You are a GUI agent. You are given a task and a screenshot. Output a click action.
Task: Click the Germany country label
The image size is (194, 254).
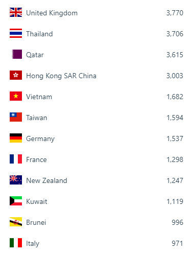click(x=40, y=139)
